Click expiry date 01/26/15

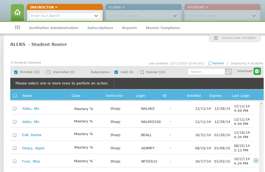(x=222, y=135)
